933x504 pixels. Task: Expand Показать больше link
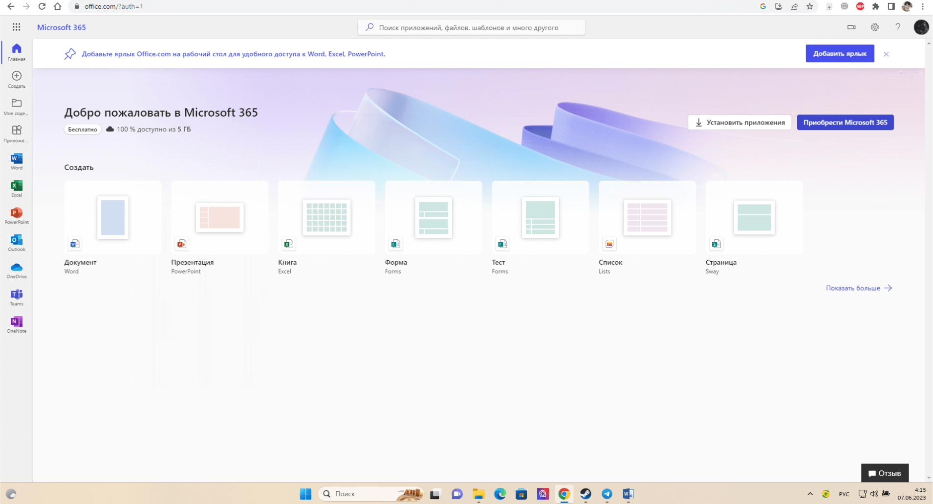click(858, 288)
